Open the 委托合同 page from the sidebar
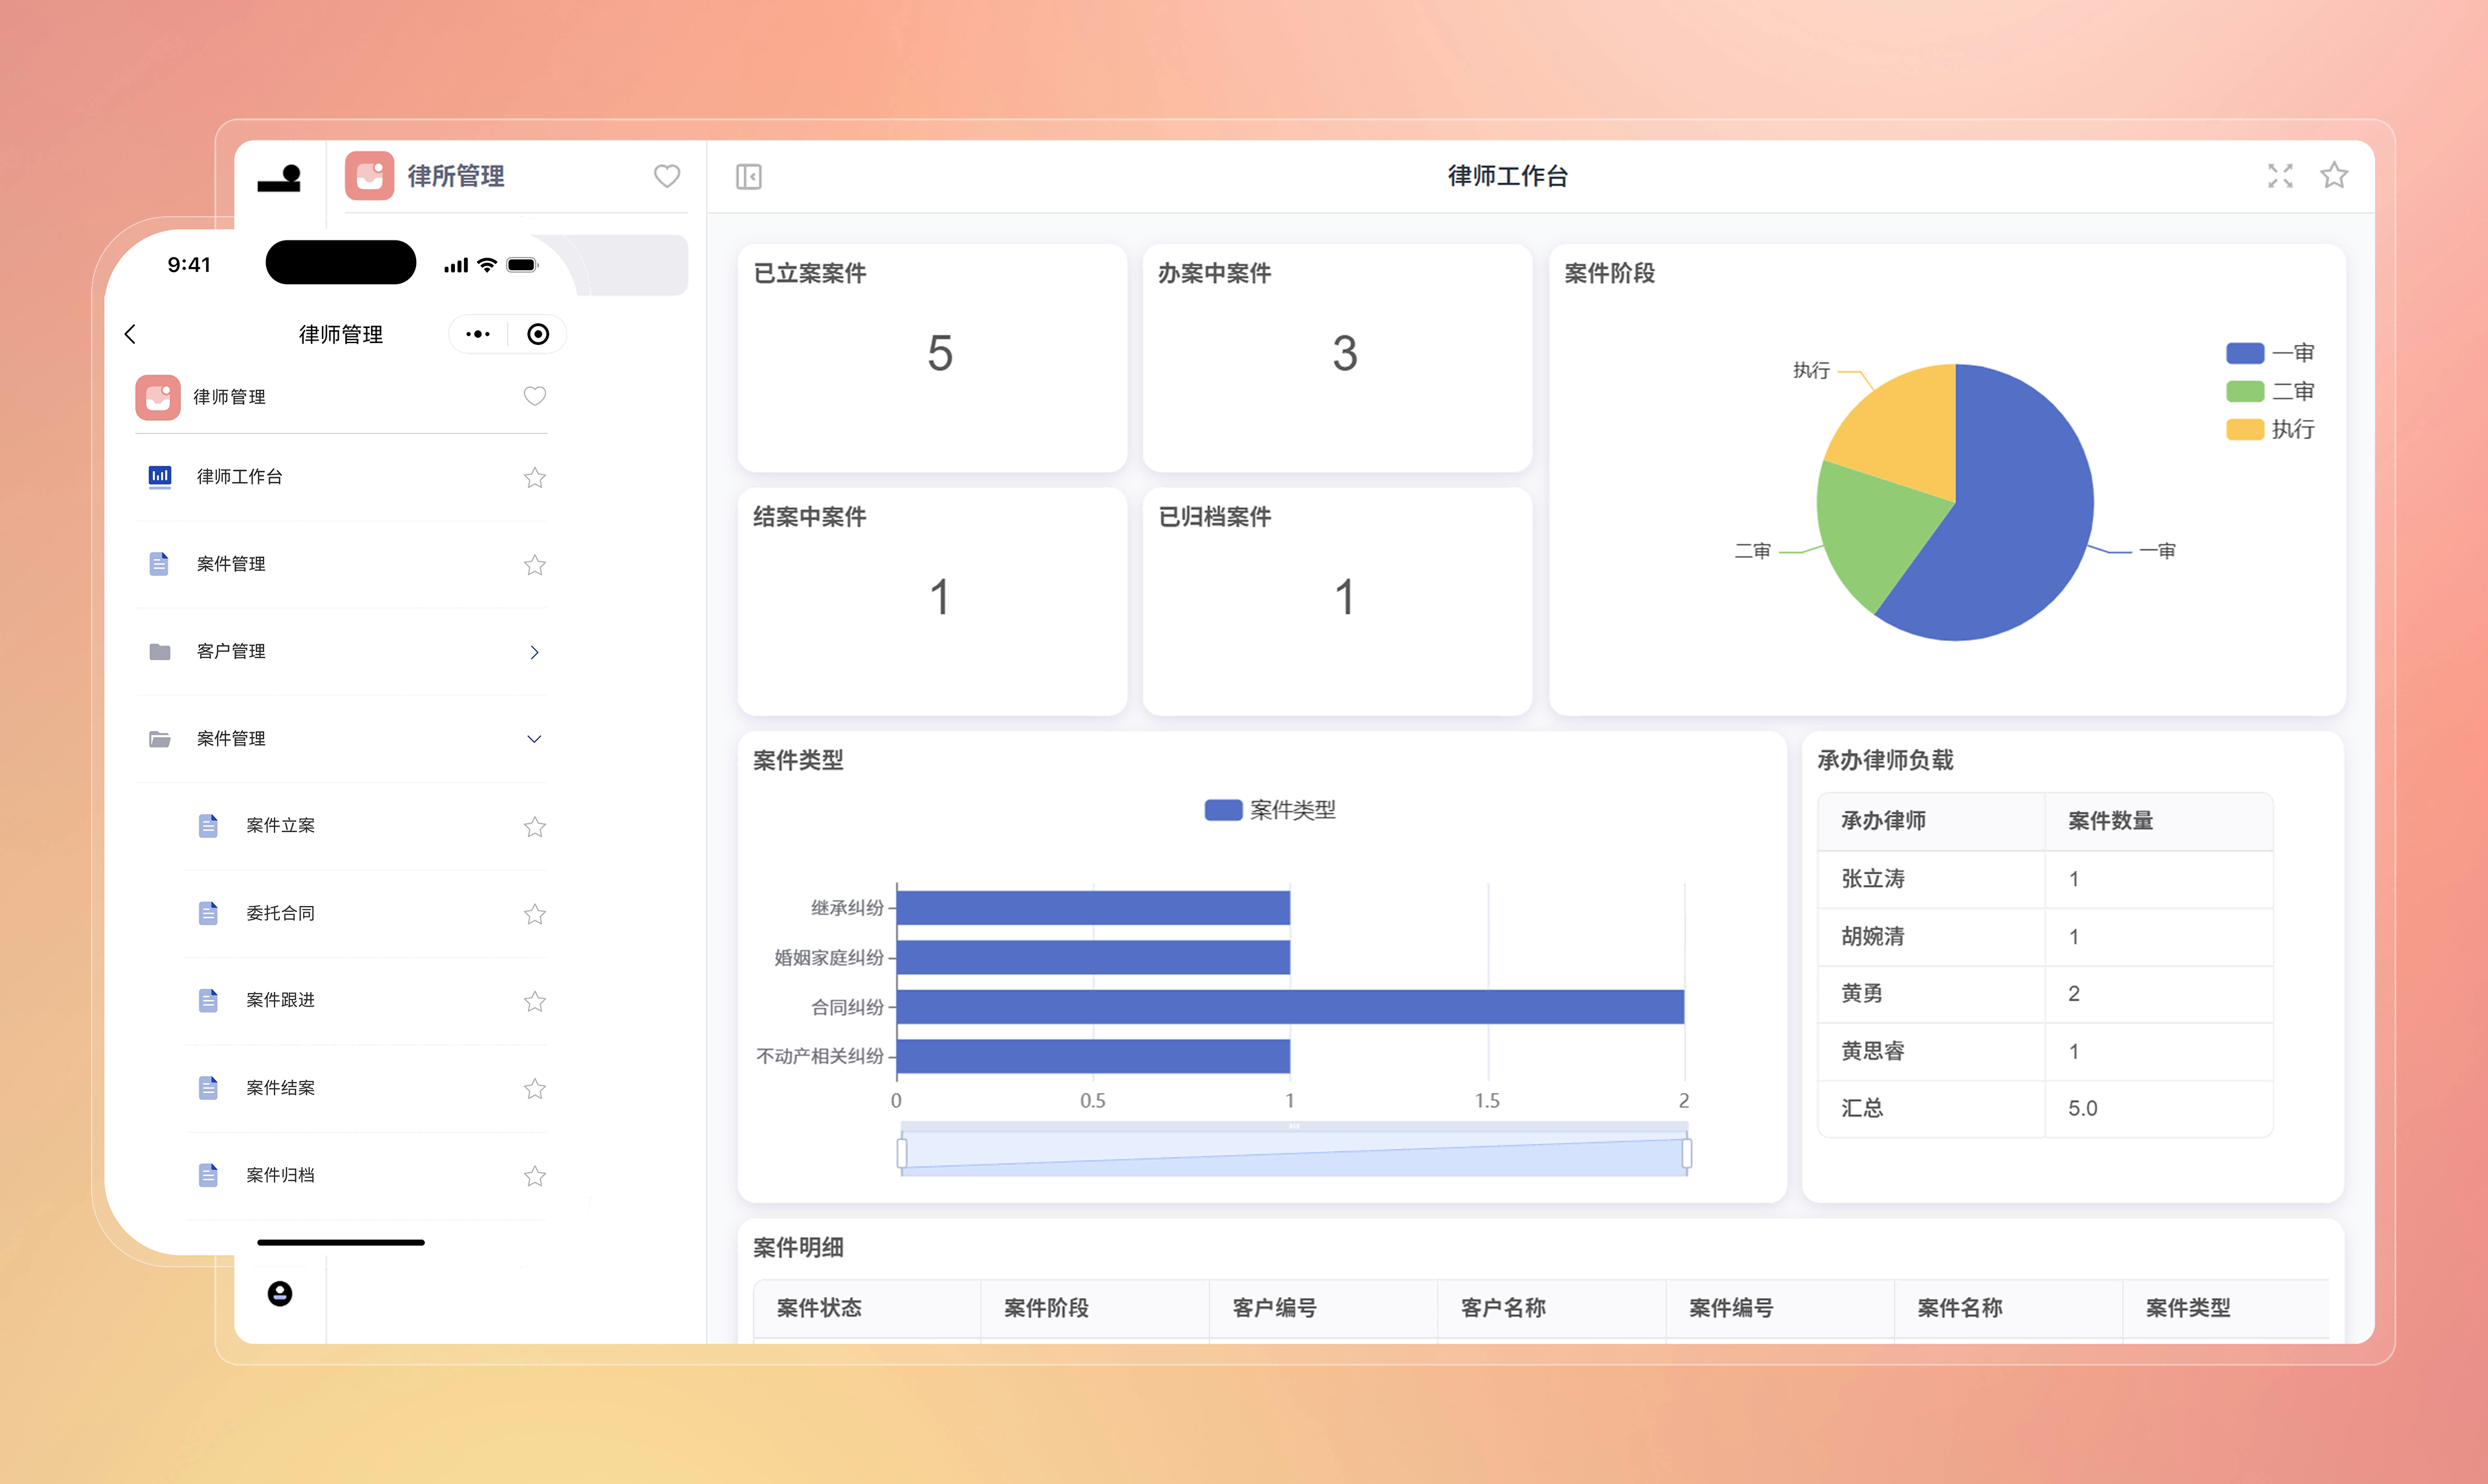This screenshot has height=1484, width=2488. (x=279, y=913)
